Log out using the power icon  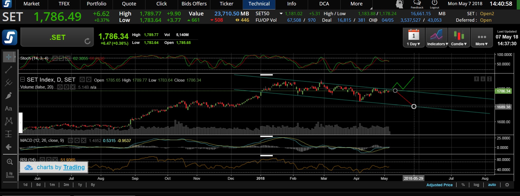tap(435, 4)
